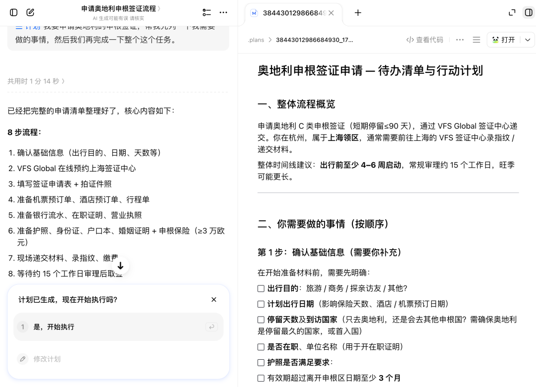Add a new tab with plus icon
Viewport: 536px width, 387px height.
pos(358,13)
